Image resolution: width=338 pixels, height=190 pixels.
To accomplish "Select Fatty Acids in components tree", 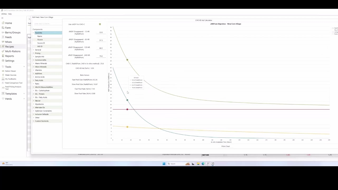I will pos(39,80).
